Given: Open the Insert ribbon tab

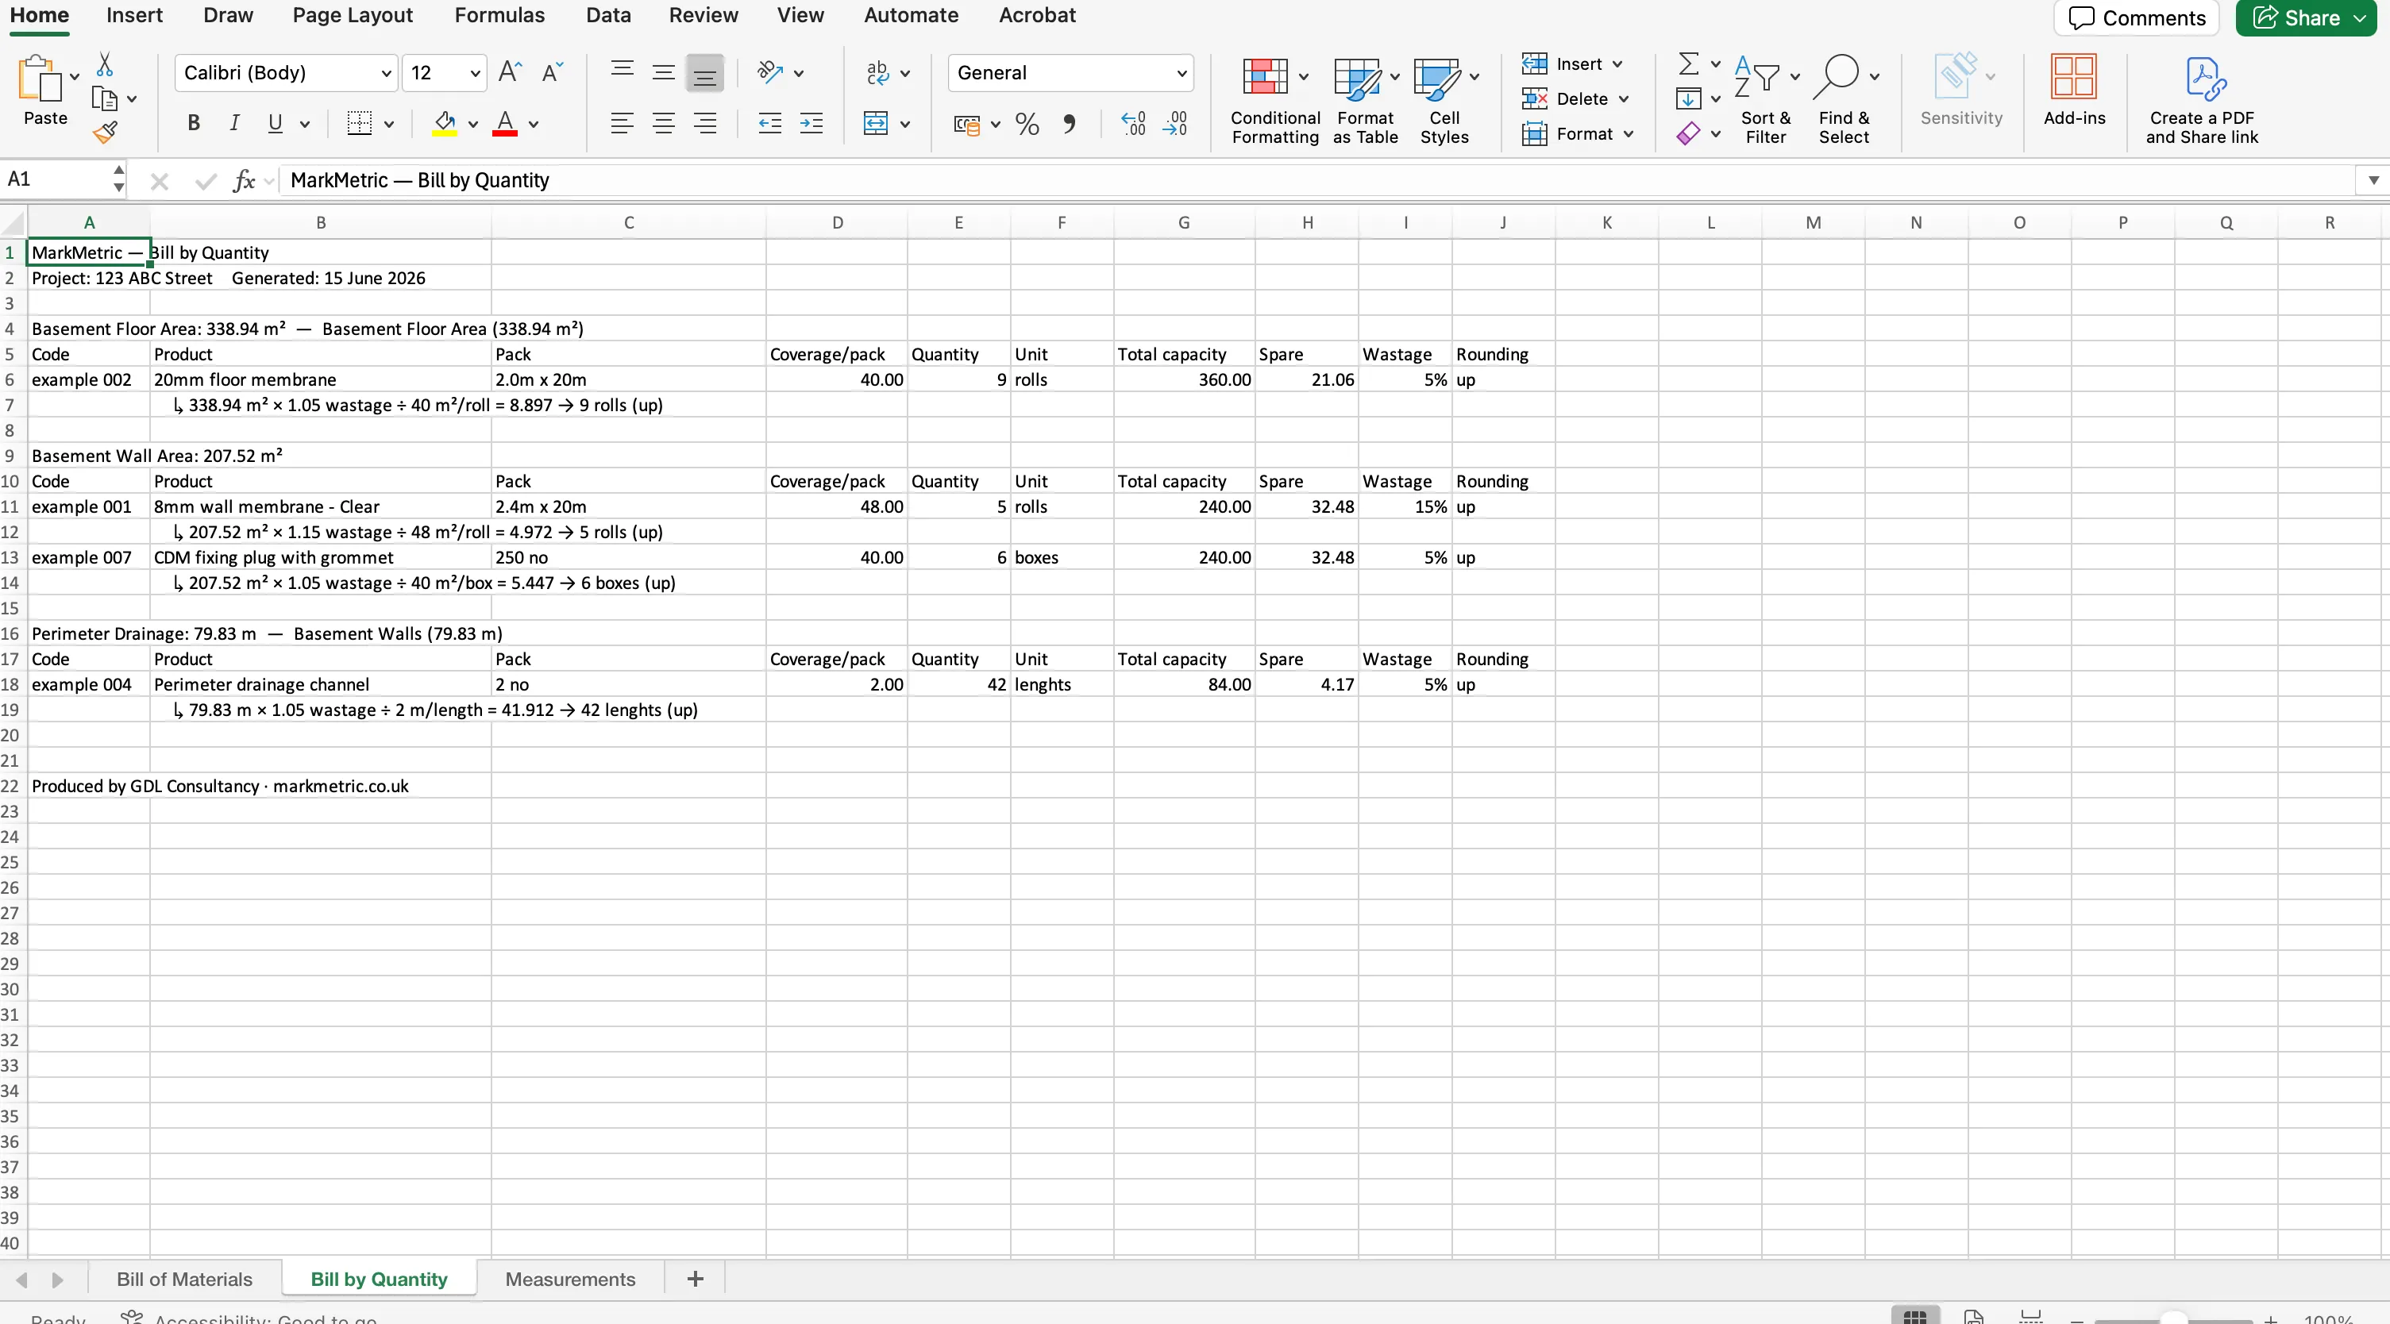Looking at the screenshot, I should point(134,15).
